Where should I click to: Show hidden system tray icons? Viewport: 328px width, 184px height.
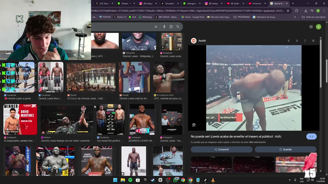[x=290, y=180]
